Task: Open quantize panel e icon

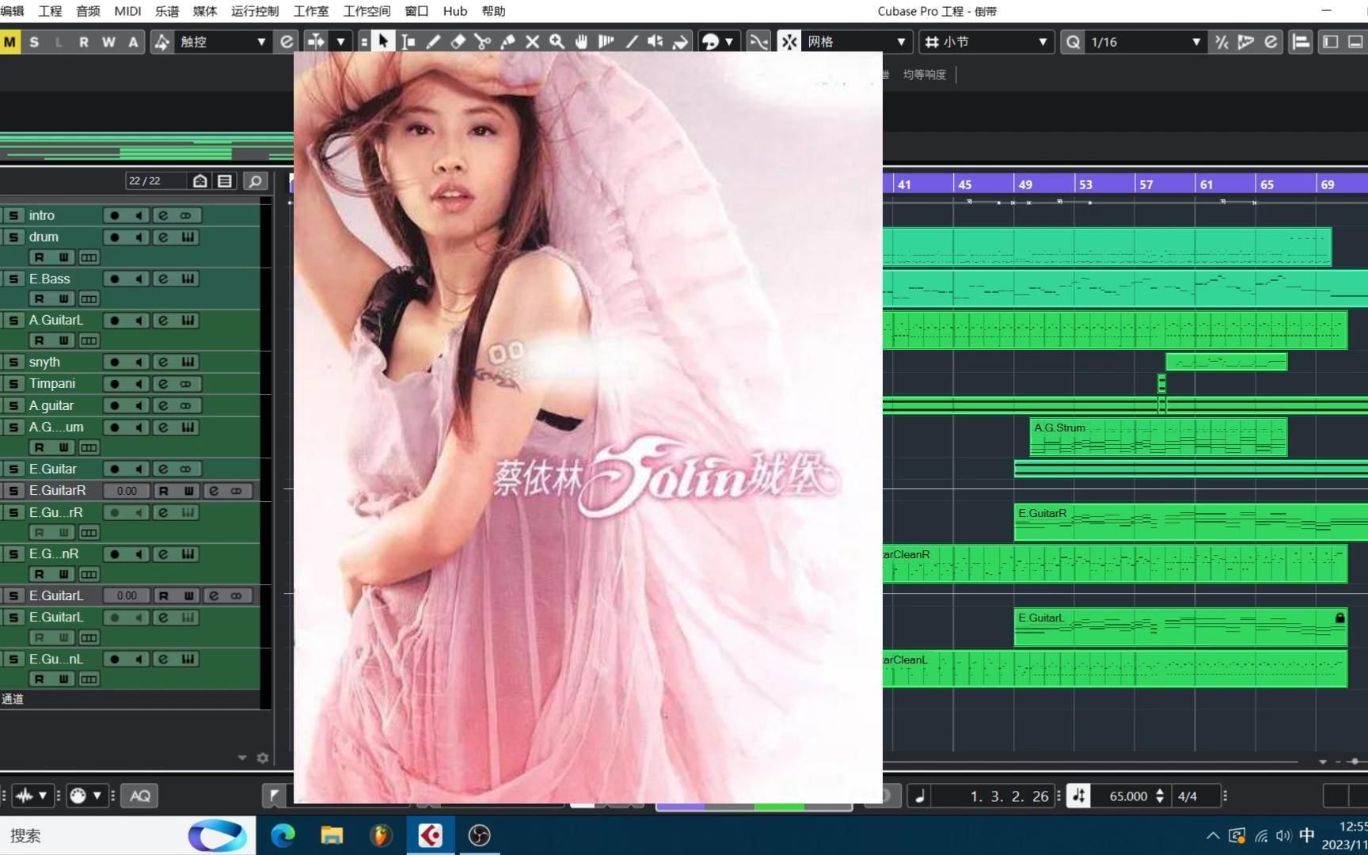Action: tap(1271, 42)
